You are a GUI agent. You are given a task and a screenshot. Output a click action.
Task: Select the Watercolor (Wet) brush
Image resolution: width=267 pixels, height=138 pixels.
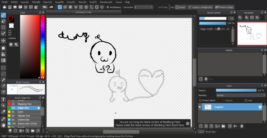(24, 123)
